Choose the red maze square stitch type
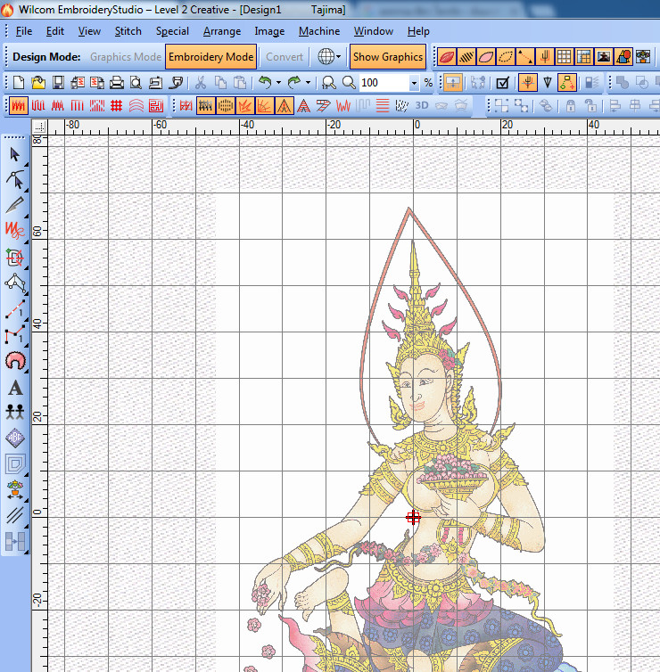 (x=156, y=105)
